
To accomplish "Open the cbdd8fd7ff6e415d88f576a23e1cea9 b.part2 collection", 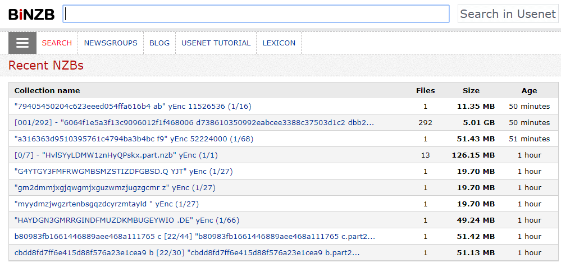I will [x=186, y=252].
